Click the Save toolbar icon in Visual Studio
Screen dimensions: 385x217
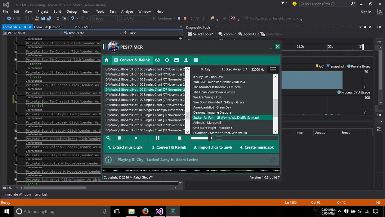click(43, 18)
